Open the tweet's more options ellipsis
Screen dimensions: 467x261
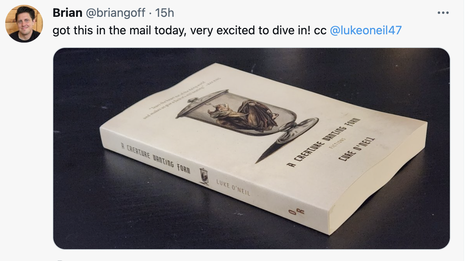[x=443, y=13]
